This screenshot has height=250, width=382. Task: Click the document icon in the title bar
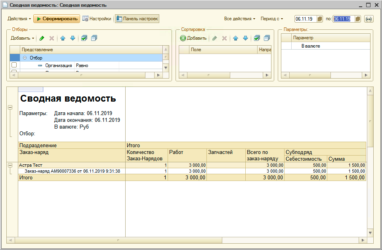pyautogui.click(x=5, y=5)
